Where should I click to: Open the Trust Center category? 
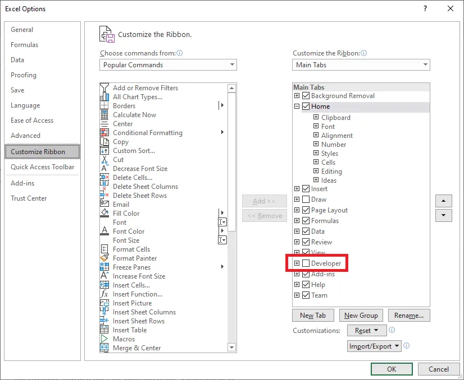coord(29,198)
